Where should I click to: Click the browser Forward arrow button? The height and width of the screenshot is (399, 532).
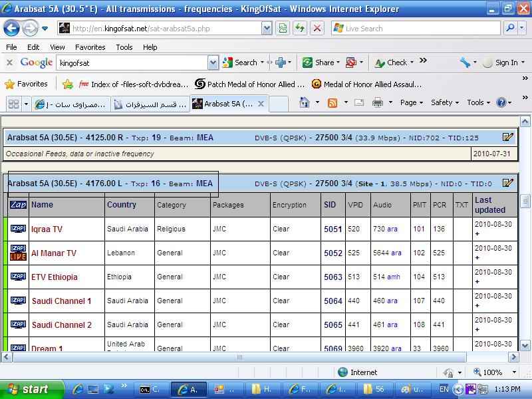click(x=30, y=29)
